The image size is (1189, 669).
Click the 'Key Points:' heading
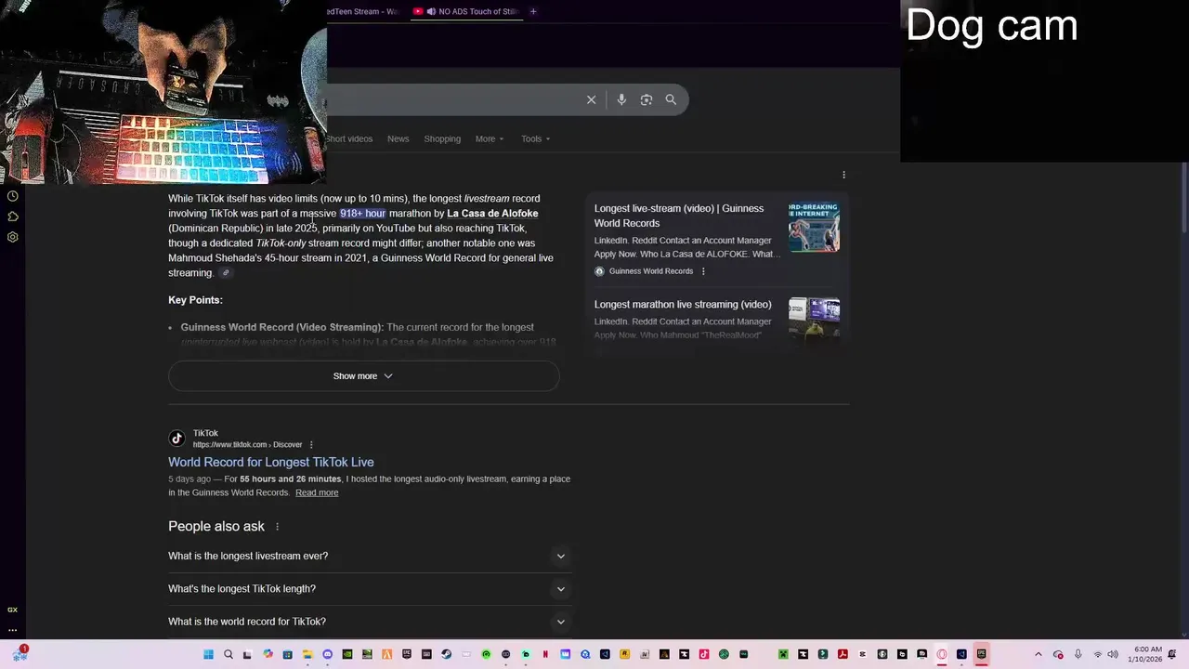195,300
